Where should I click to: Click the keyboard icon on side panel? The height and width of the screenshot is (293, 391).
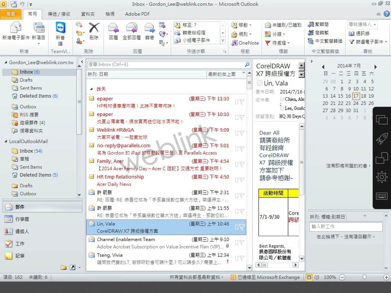pyautogui.click(x=382, y=196)
